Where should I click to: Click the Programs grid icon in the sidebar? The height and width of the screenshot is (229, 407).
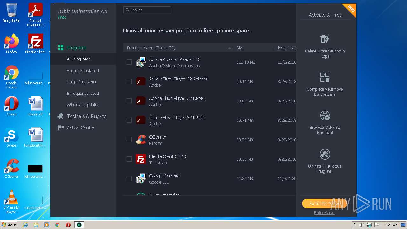60,48
